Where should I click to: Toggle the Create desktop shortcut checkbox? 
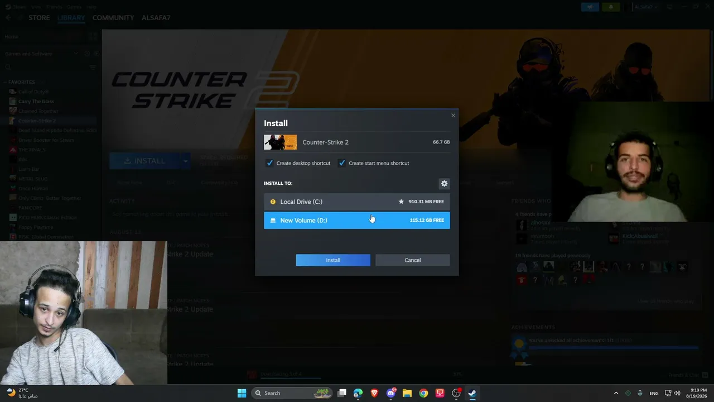click(270, 163)
